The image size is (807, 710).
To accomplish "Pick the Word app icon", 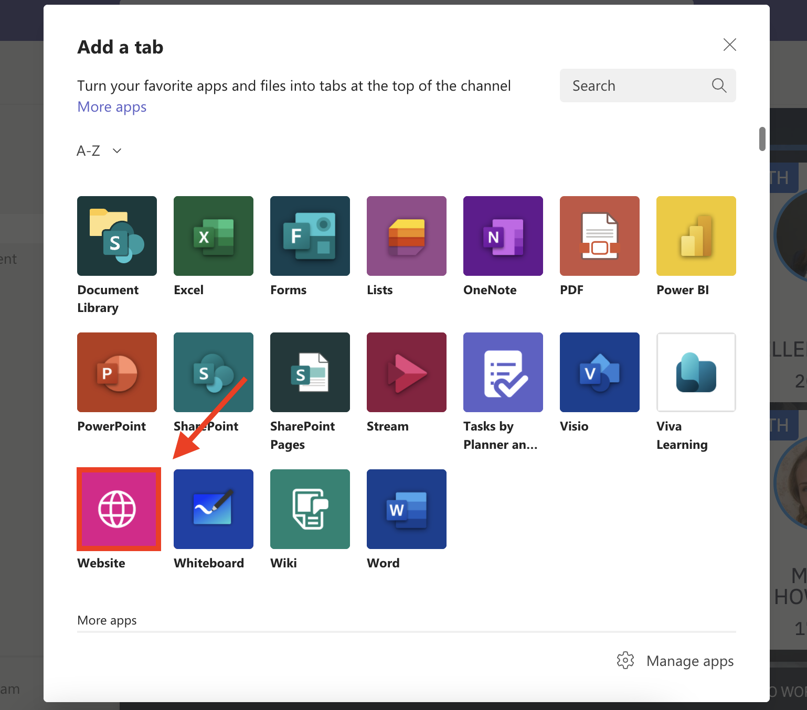I will [407, 509].
